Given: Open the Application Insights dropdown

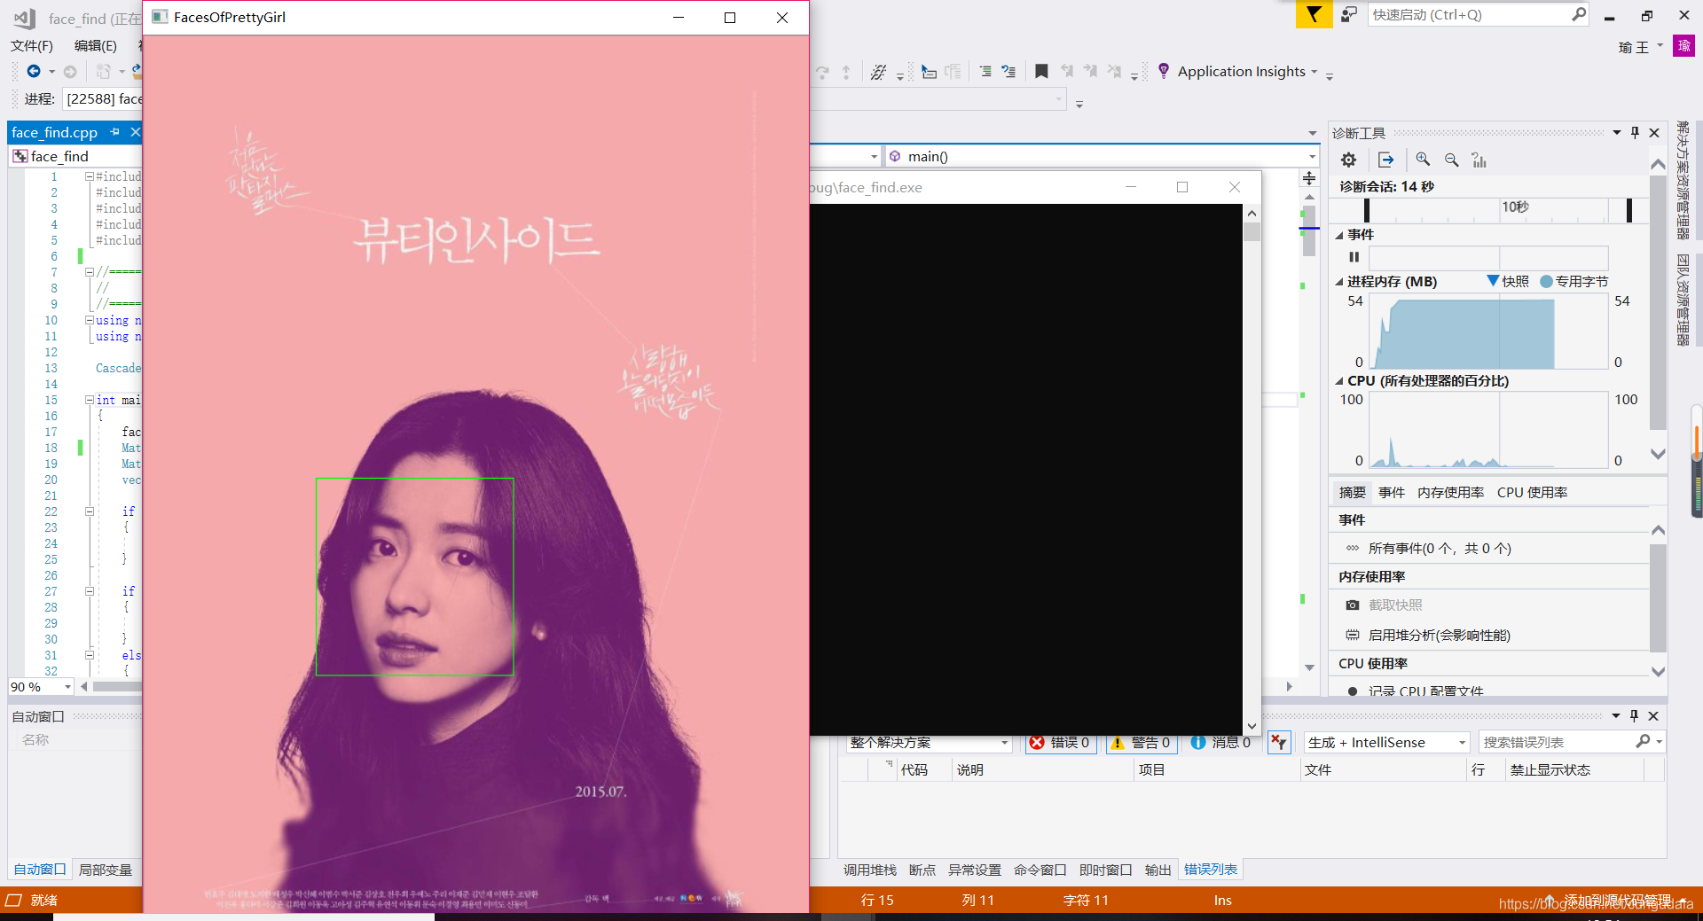Looking at the screenshot, I should (x=1315, y=72).
